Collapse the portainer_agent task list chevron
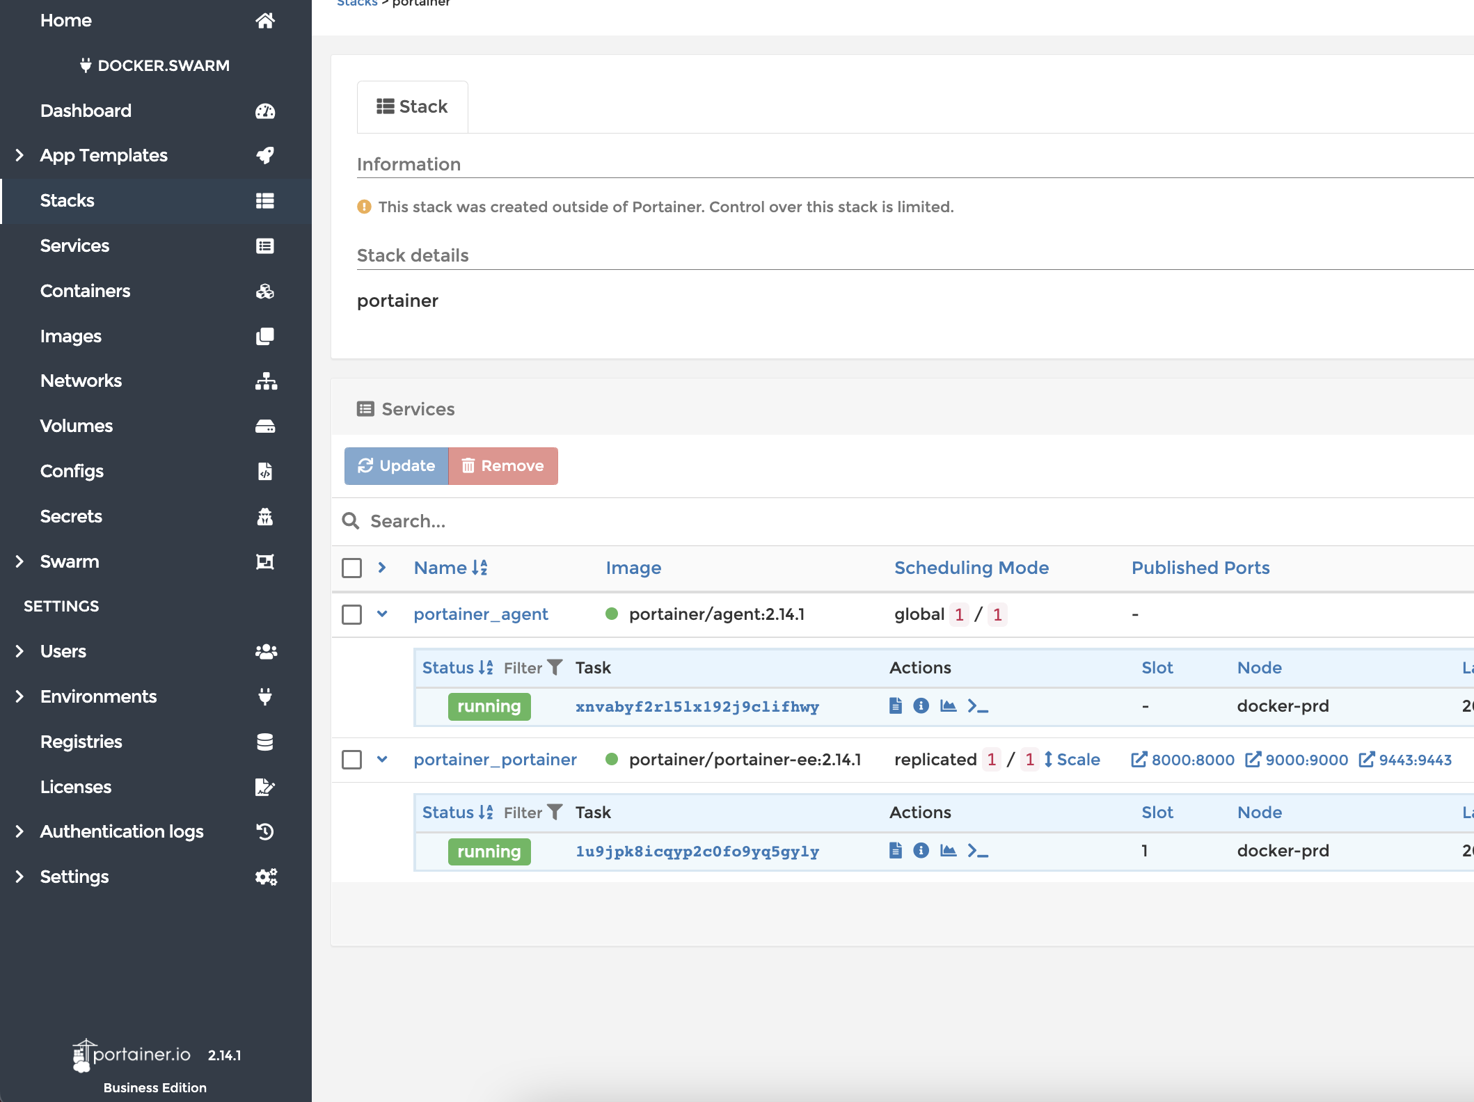Viewport: 1474px width, 1102px height. coord(382,614)
